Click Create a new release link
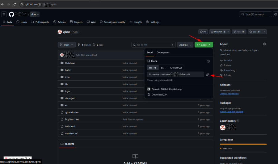Screen dimensions: 278x164 [229, 94]
